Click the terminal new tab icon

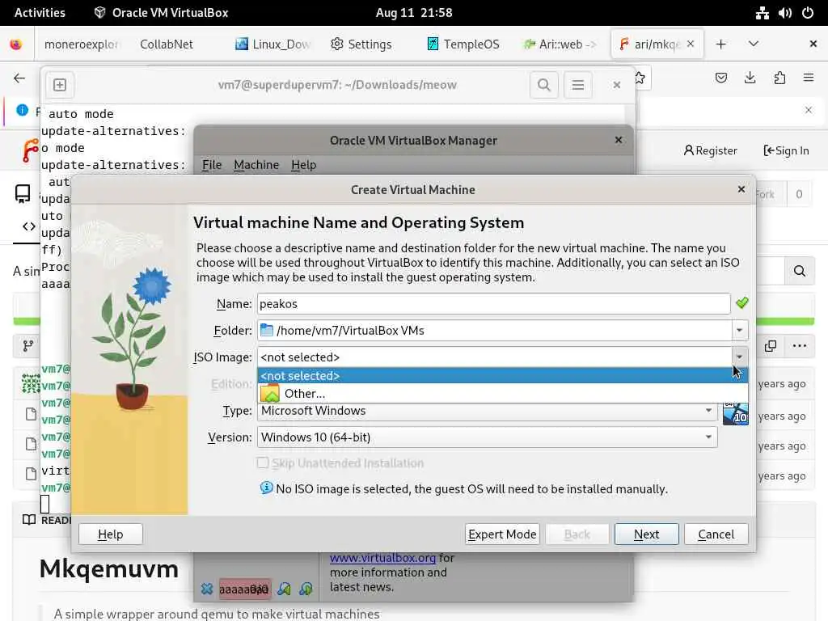tap(60, 84)
